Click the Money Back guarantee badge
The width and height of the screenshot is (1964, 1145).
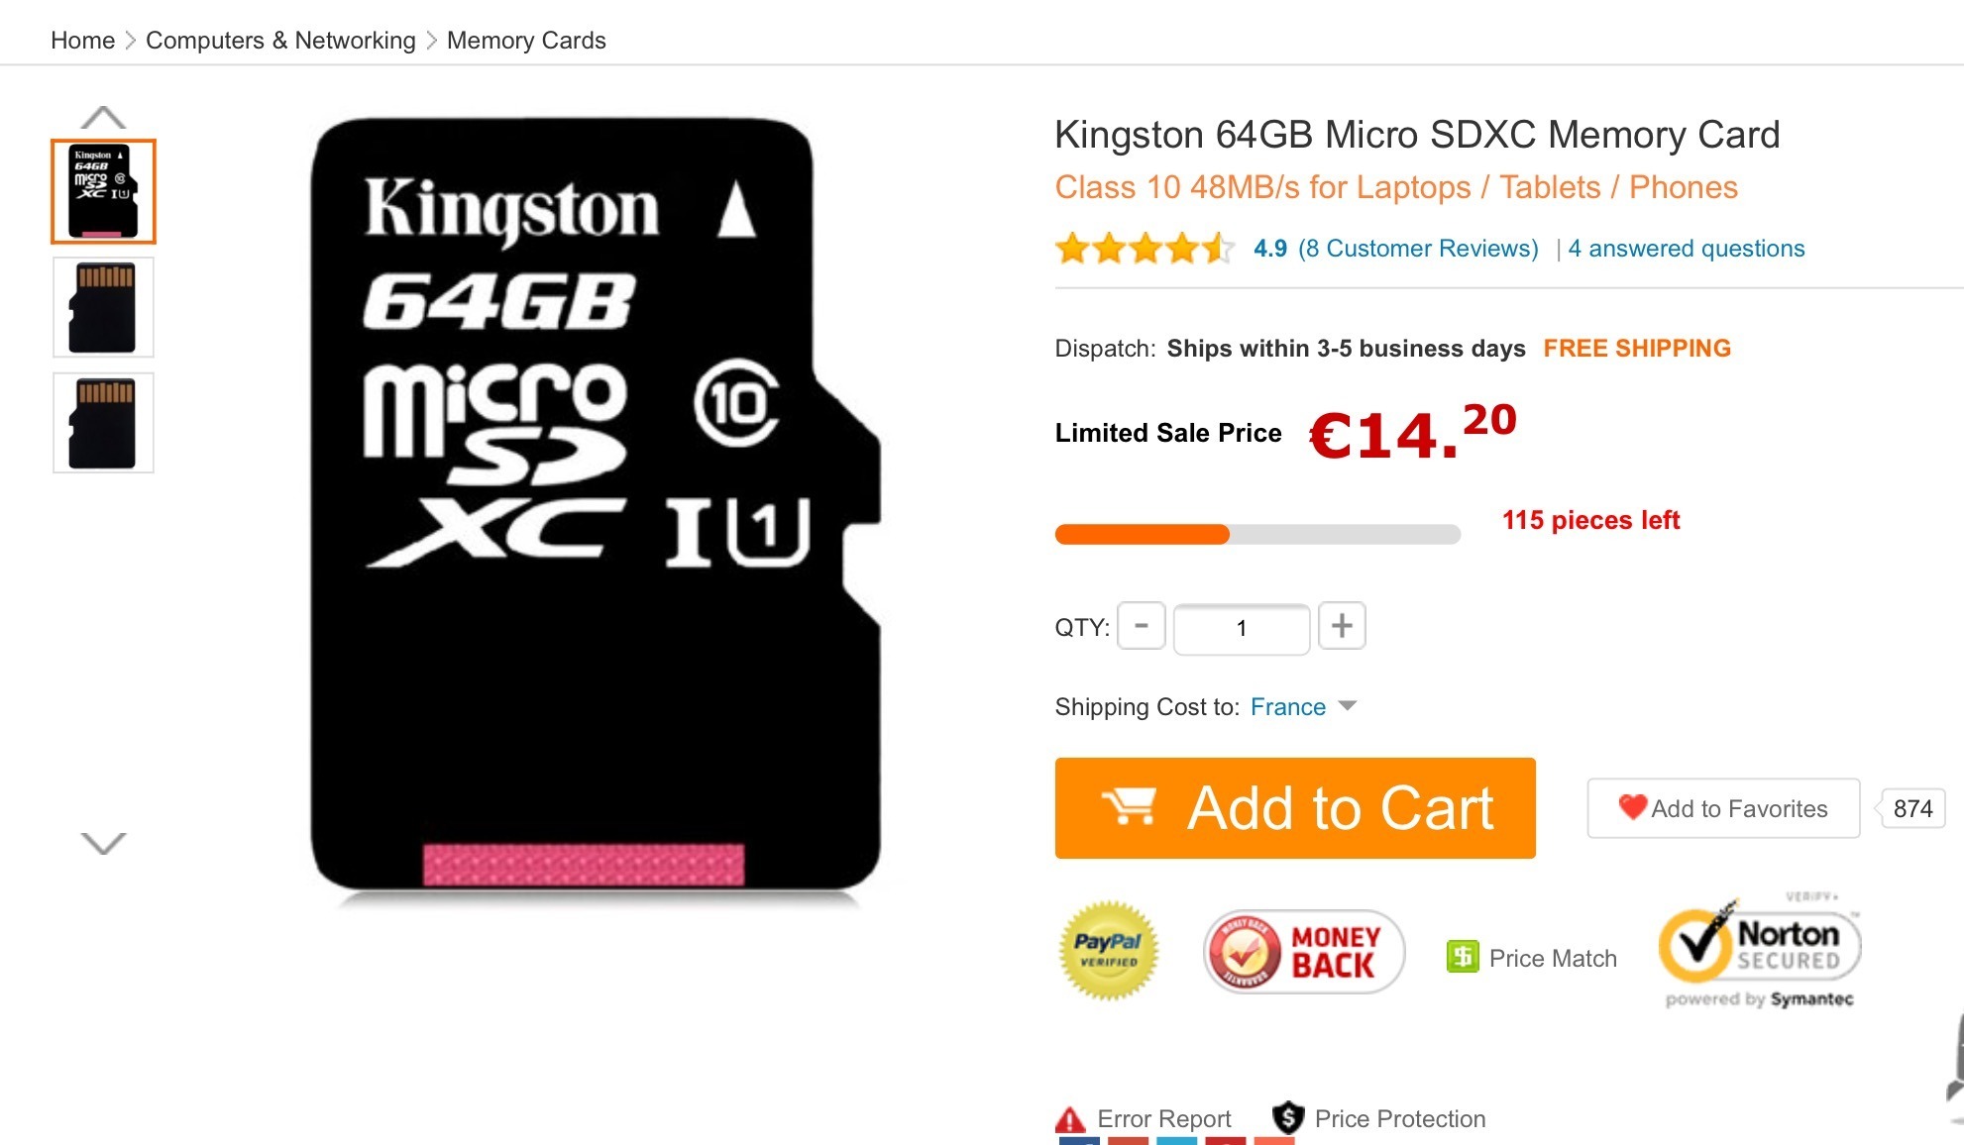1304,952
